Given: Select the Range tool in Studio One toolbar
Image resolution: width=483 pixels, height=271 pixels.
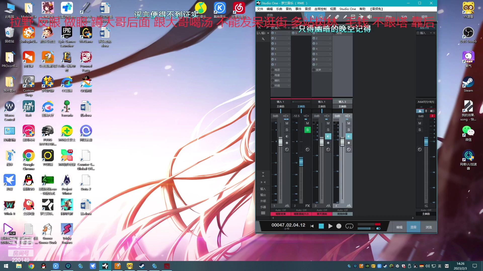Looking at the screenshot, I should [321, 17].
